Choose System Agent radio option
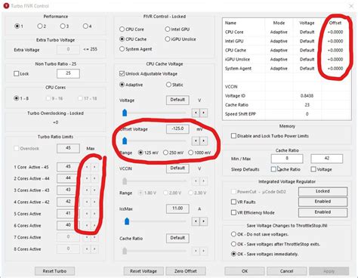 [x=122, y=49]
